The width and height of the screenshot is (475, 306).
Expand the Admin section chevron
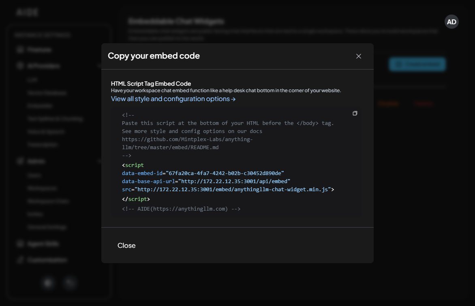tap(100, 160)
